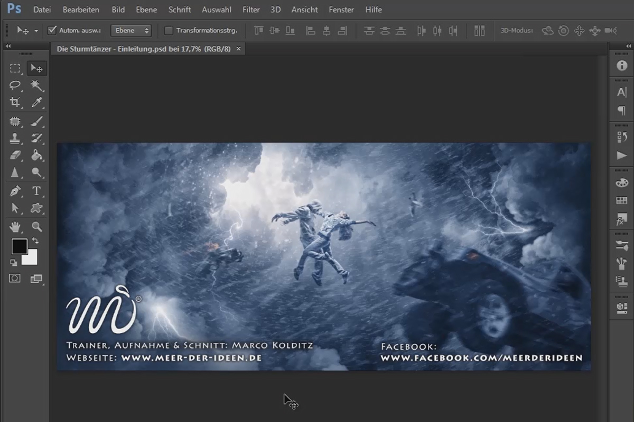Click the foreground color swatch

click(x=19, y=246)
